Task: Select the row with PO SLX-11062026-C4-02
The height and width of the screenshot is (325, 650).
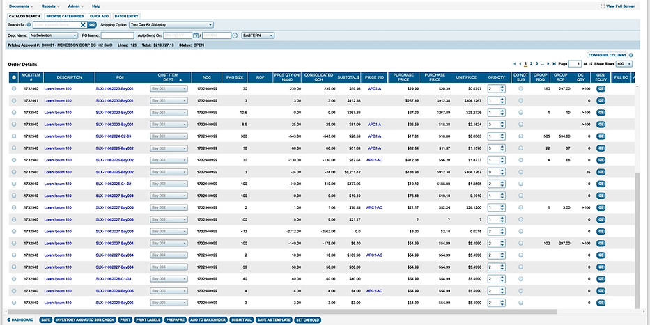Action: coord(14,184)
